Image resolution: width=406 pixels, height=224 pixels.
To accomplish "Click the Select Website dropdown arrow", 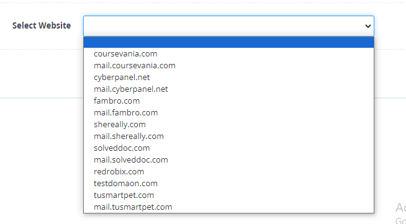I will point(368,26).
